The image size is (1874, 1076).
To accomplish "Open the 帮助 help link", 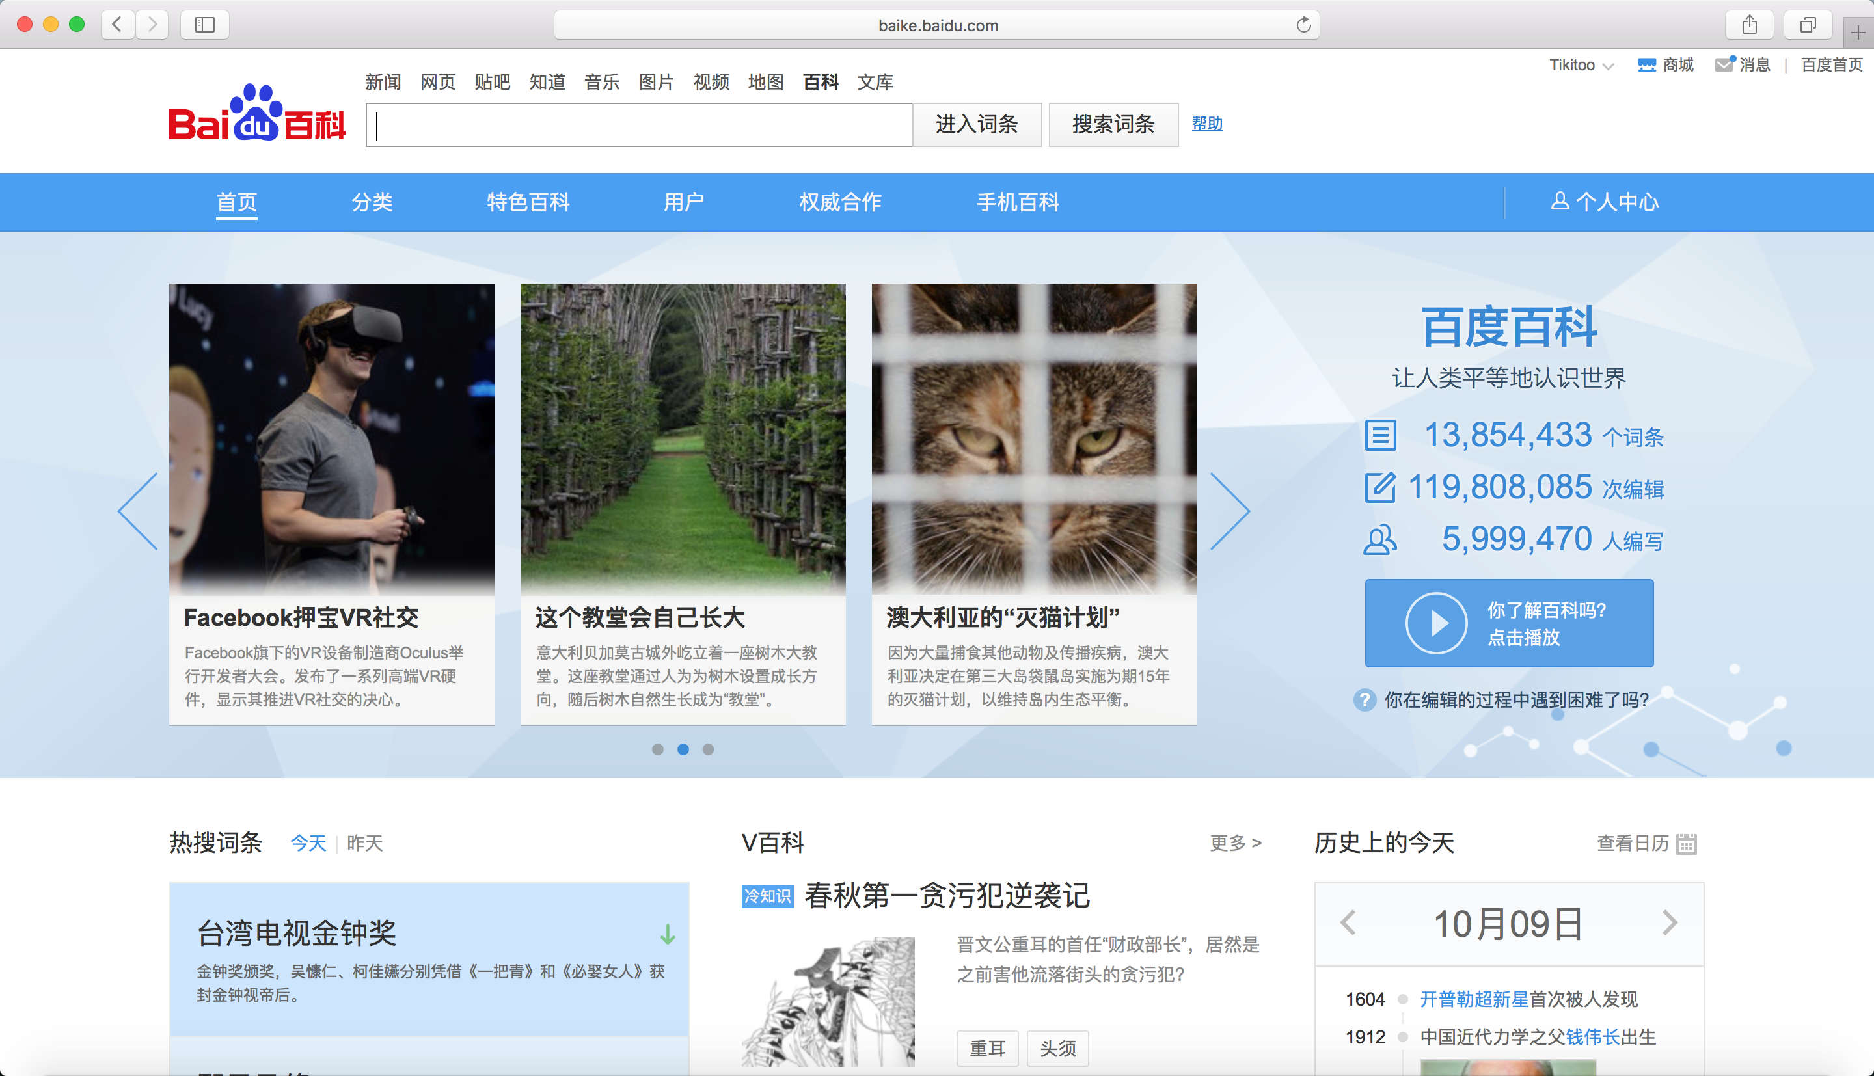I will [1207, 124].
